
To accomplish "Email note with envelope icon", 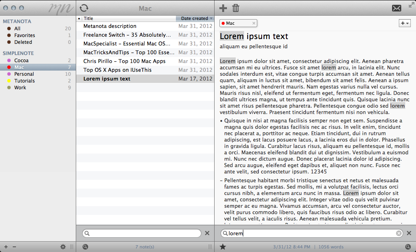I will point(396,8).
